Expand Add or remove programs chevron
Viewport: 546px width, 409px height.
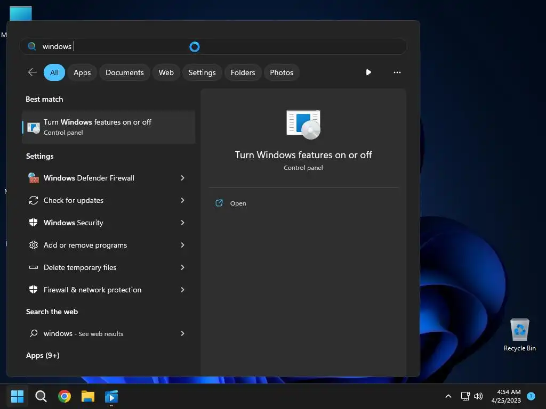(182, 245)
